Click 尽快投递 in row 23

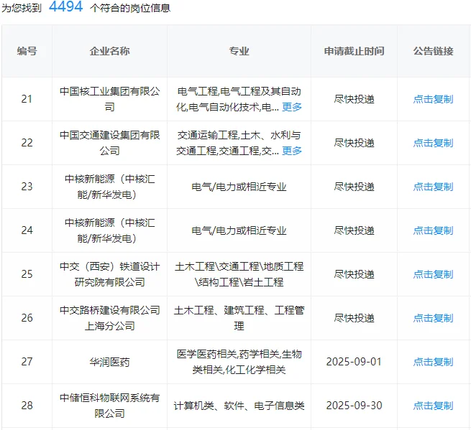pos(355,187)
